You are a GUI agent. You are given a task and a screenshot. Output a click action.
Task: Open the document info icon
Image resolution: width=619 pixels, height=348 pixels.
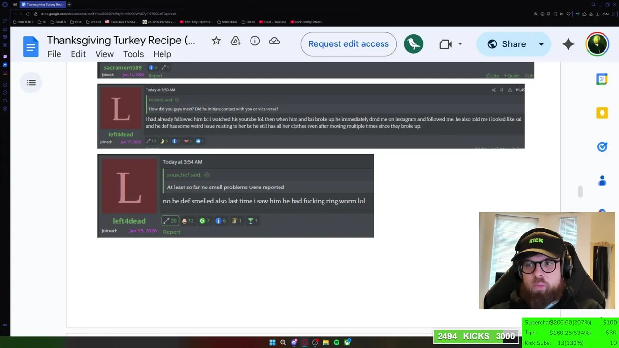[255, 41]
